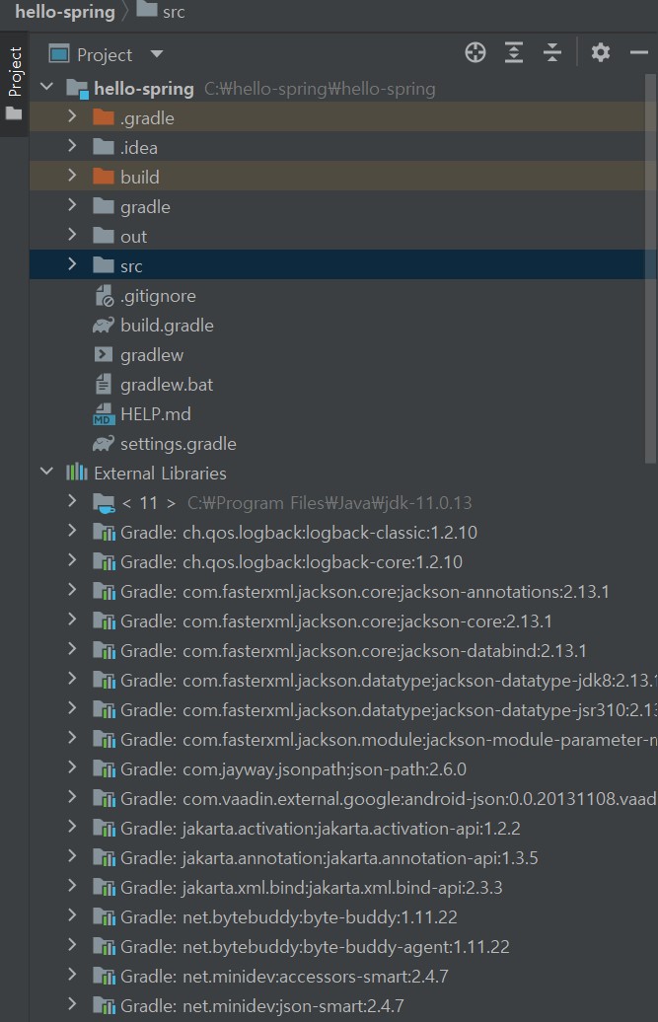The height and width of the screenshot is (1022, 658).
Task: Click the orange build folder icon
Action: click(104, 177)
